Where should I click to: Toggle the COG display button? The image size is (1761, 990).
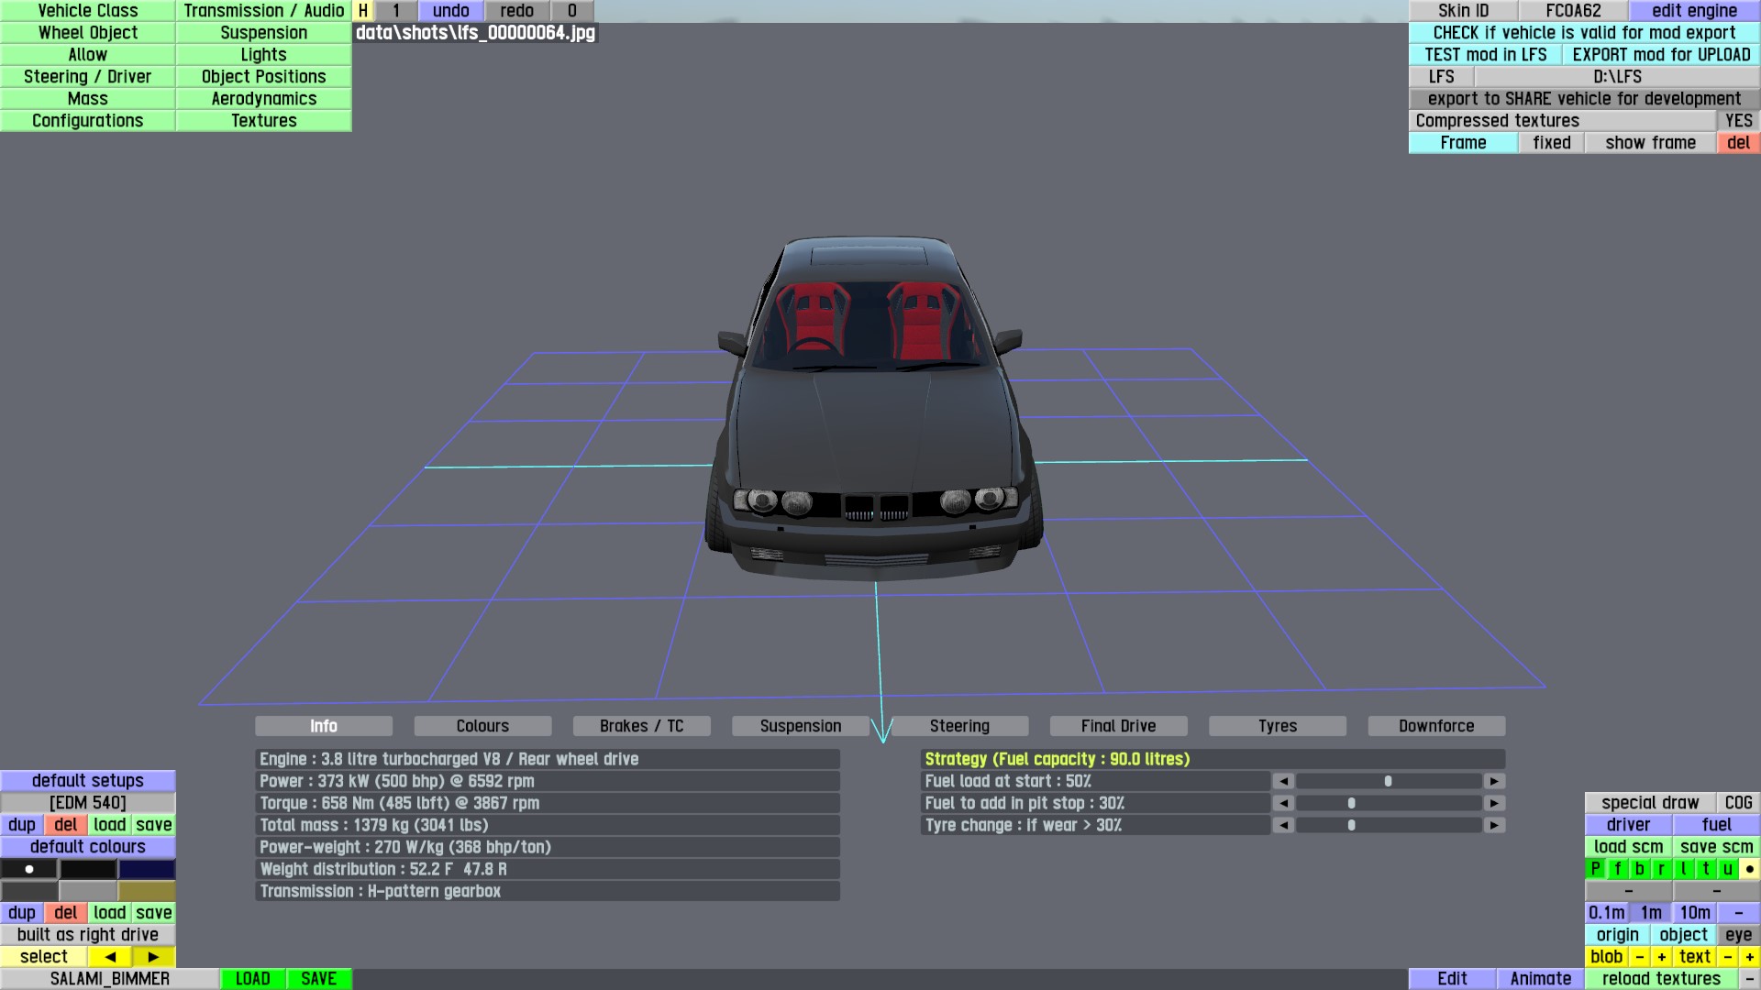tap(1738, 803)
